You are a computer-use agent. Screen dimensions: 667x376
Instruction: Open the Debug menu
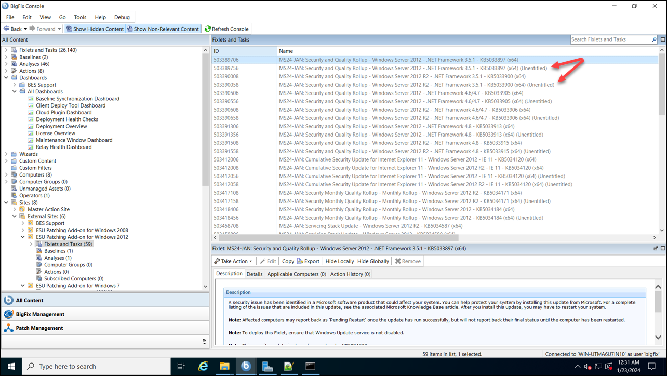pyautogui.click(x=122, y=17)
